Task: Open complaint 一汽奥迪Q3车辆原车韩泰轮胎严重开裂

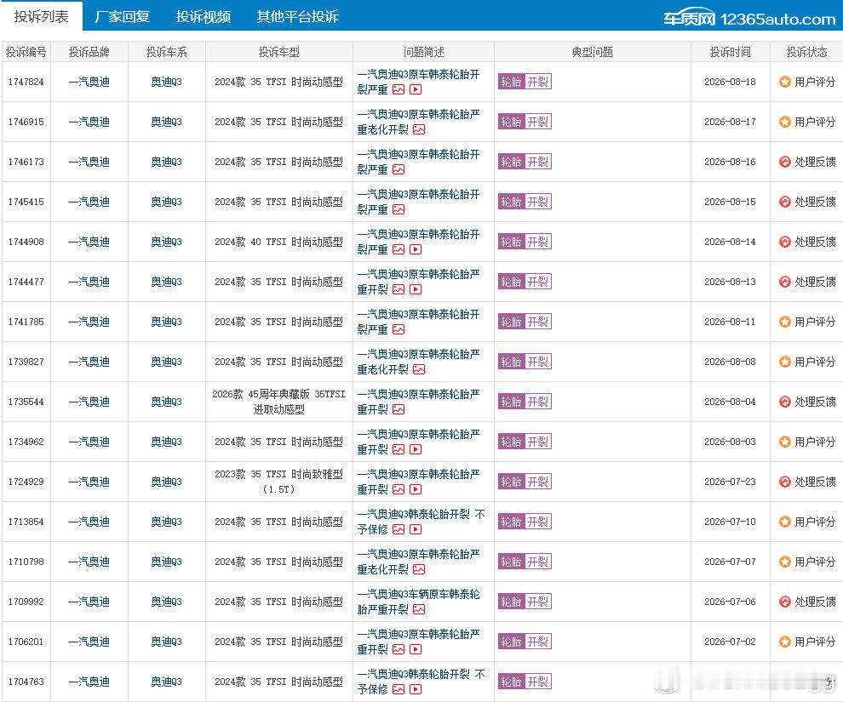Action: [418, 602]
